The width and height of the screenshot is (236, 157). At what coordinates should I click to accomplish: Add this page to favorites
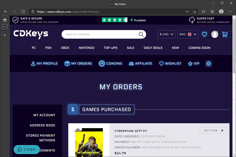pos(194,12)
